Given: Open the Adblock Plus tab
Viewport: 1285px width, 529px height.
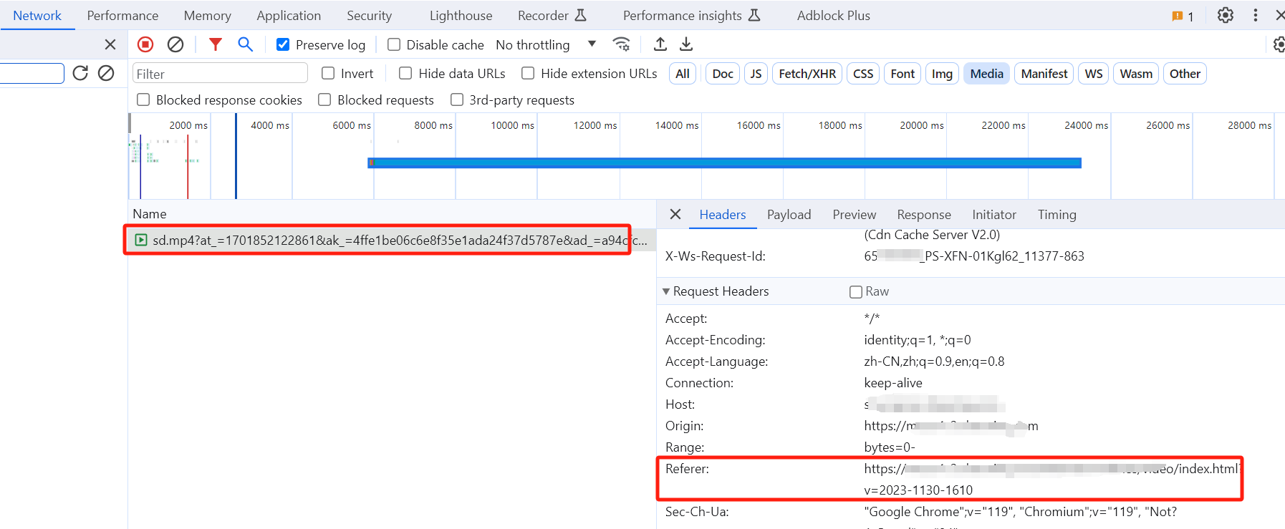Looking at the screenshot, I should point(833,15).
